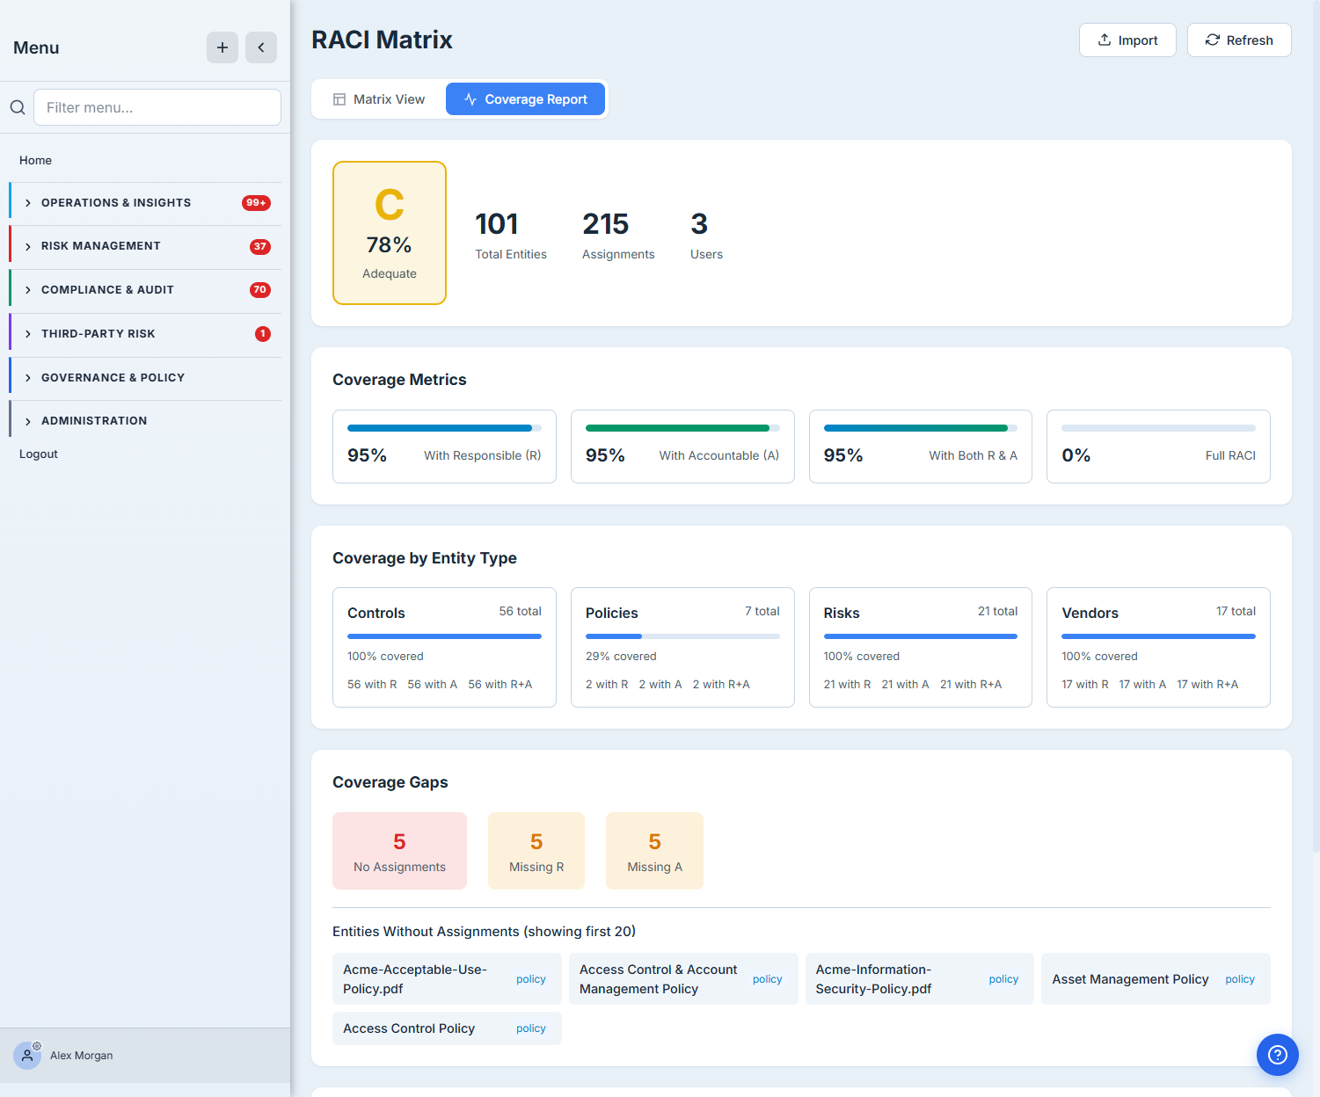1320x1097 pixels.
Task: Focus the Filter menu input
Action: coord(157,107)
